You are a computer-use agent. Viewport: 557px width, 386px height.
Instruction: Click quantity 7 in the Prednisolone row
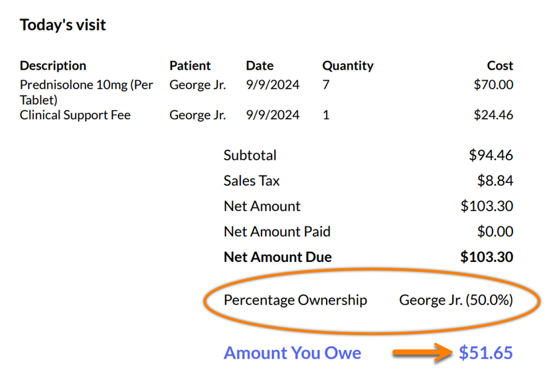(x=326, y=85)
